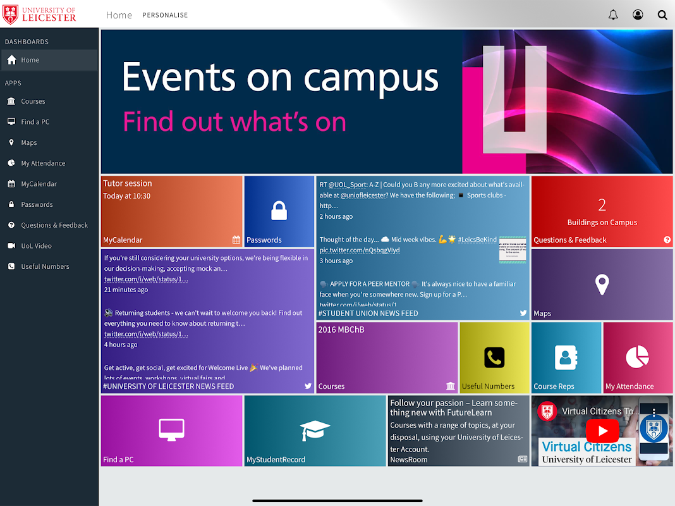
Task: Click the help icon on Questions & Feedback tile
Action: [667, 240]
